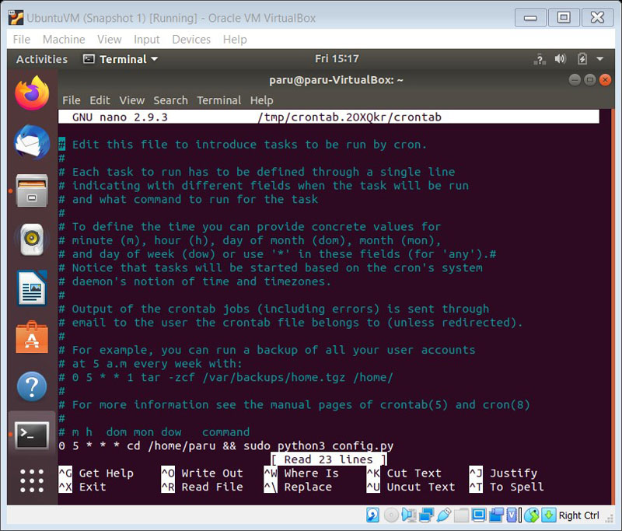
Task: Close the terminal window with red button
Action: tap(605, 80)
